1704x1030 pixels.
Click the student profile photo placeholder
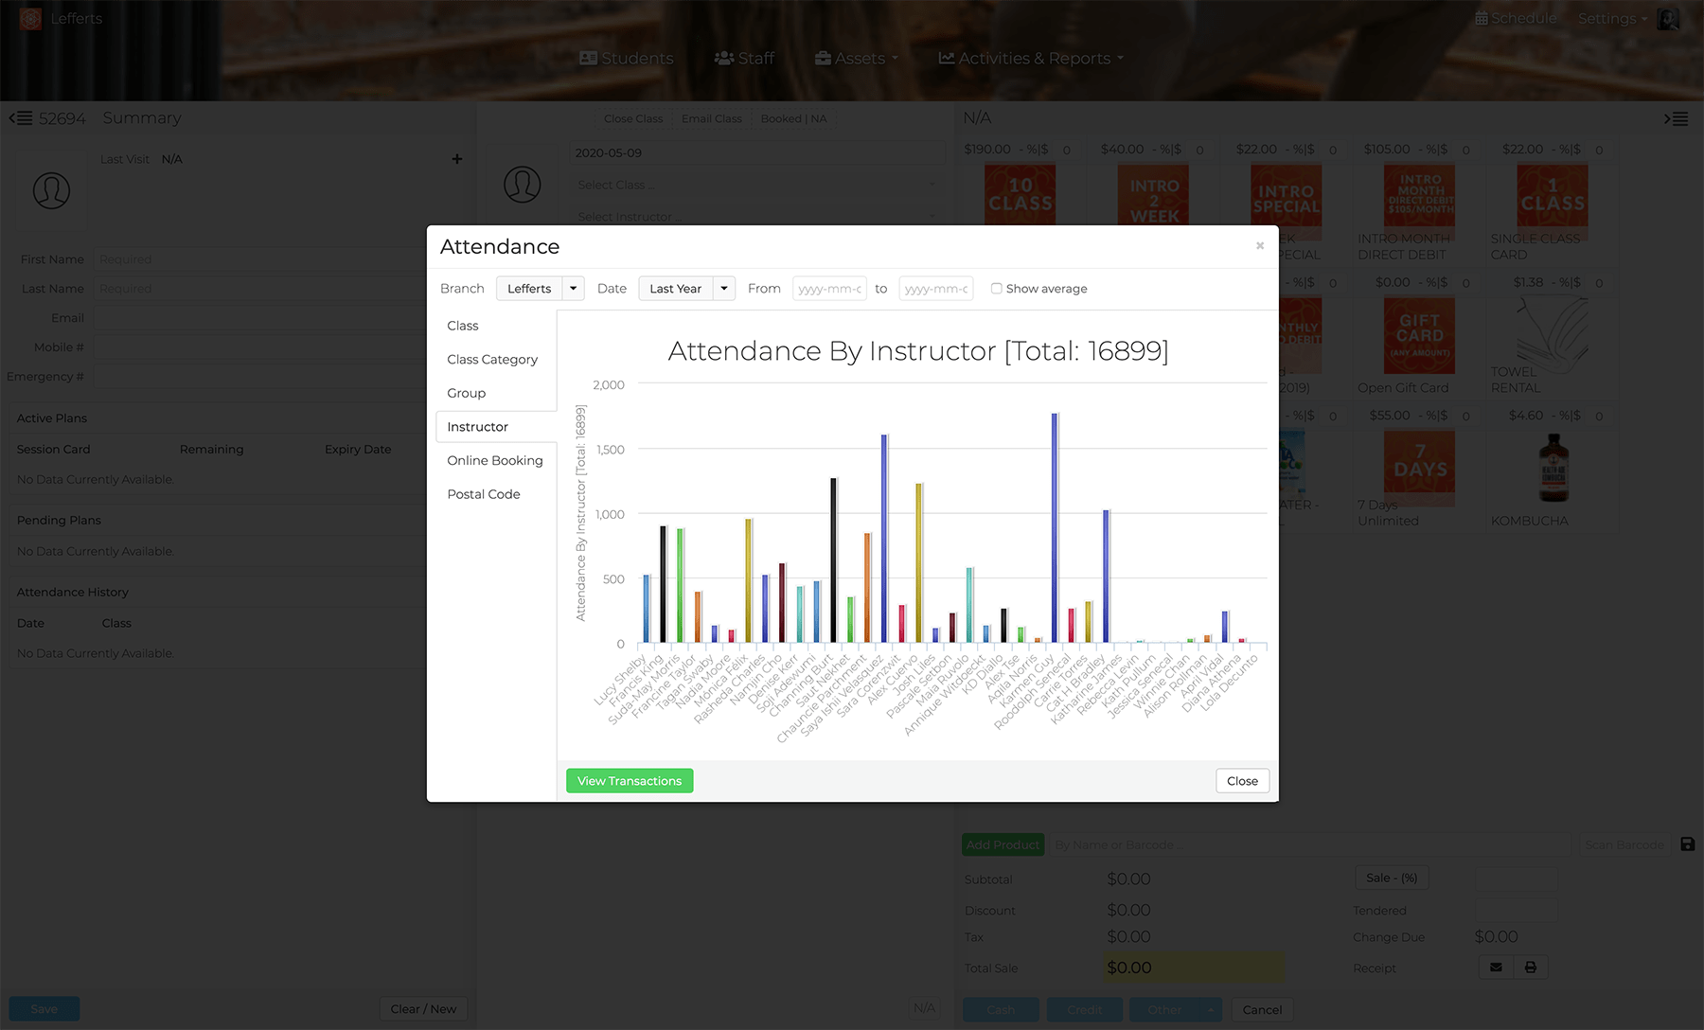pos(51,190)
